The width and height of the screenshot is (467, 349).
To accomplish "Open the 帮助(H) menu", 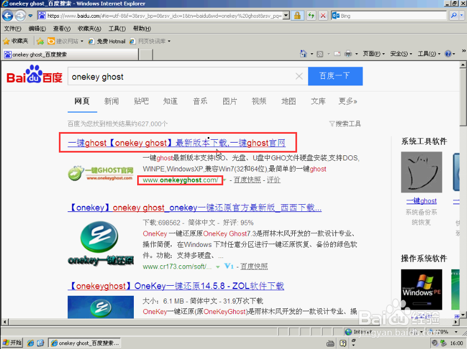I will pos(142,28).
